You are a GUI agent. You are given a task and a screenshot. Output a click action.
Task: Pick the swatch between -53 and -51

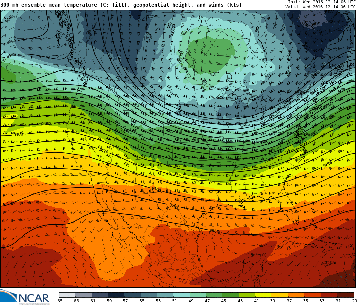point(165,295)
